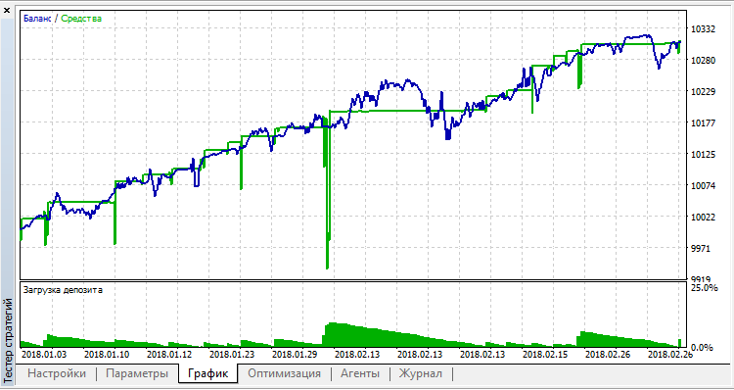Close the Strategy Tester panel
Viewport: 734px width, 390px height.
click(7, 10)
